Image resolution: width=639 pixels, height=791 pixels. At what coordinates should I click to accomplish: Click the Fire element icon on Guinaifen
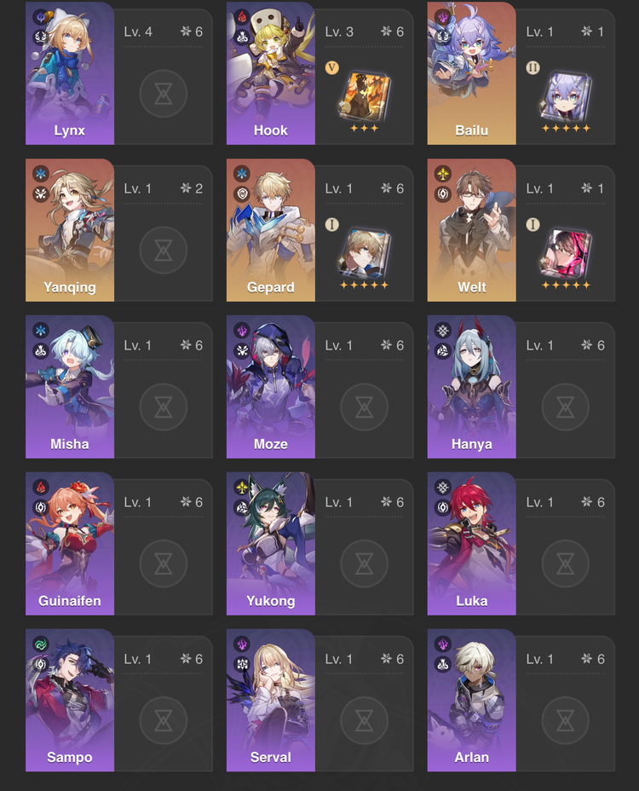pyautogui.click(x=41, y=488)
